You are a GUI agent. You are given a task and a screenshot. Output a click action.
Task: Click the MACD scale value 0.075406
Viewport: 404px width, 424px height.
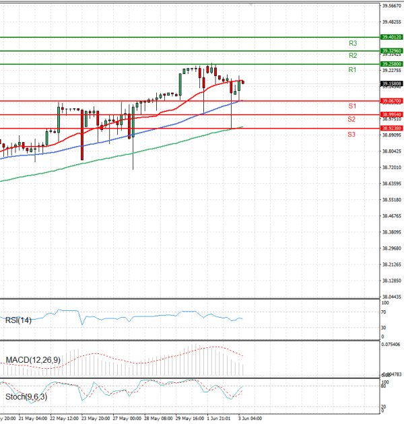(391, 345)
